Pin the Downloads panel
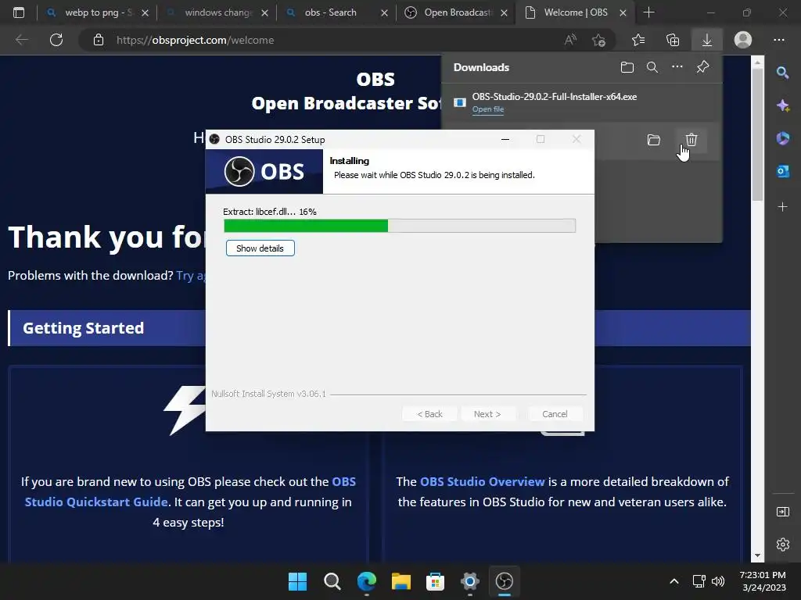Viewport: 801px width, 600px height. click(x=703, y=67)
